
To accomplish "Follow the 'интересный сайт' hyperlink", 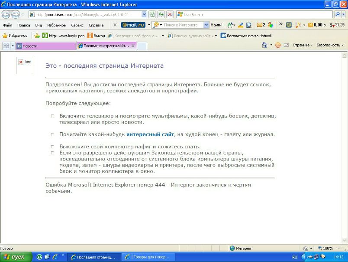I will coord(150,134).
